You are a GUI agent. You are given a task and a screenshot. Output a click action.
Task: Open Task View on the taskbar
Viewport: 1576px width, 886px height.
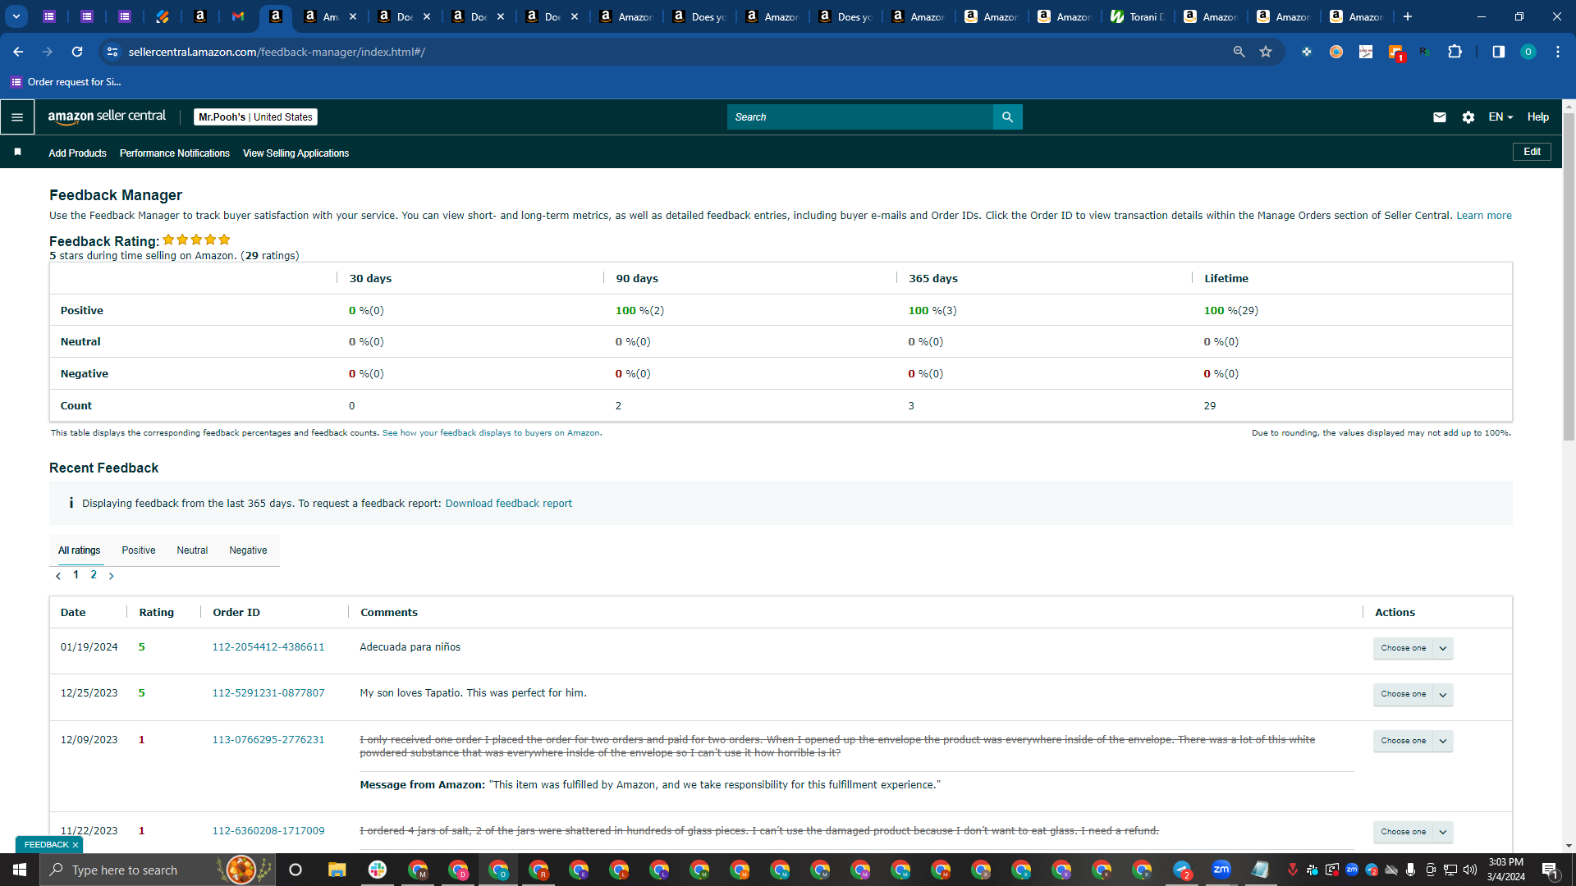(x=295, y=870)
